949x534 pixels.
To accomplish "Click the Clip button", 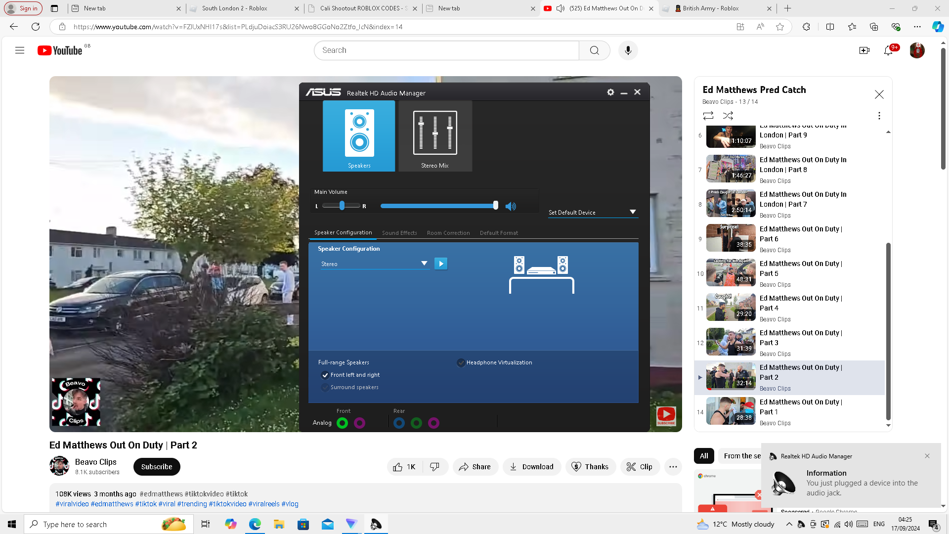I will point(640,467).
